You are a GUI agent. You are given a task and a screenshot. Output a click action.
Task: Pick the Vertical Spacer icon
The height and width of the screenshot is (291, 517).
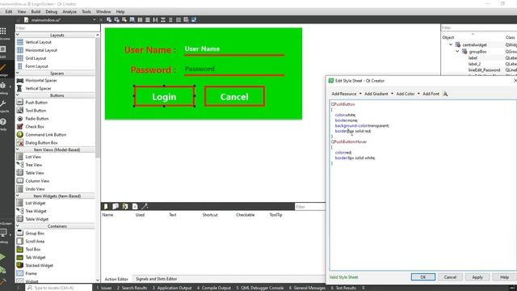19,88
